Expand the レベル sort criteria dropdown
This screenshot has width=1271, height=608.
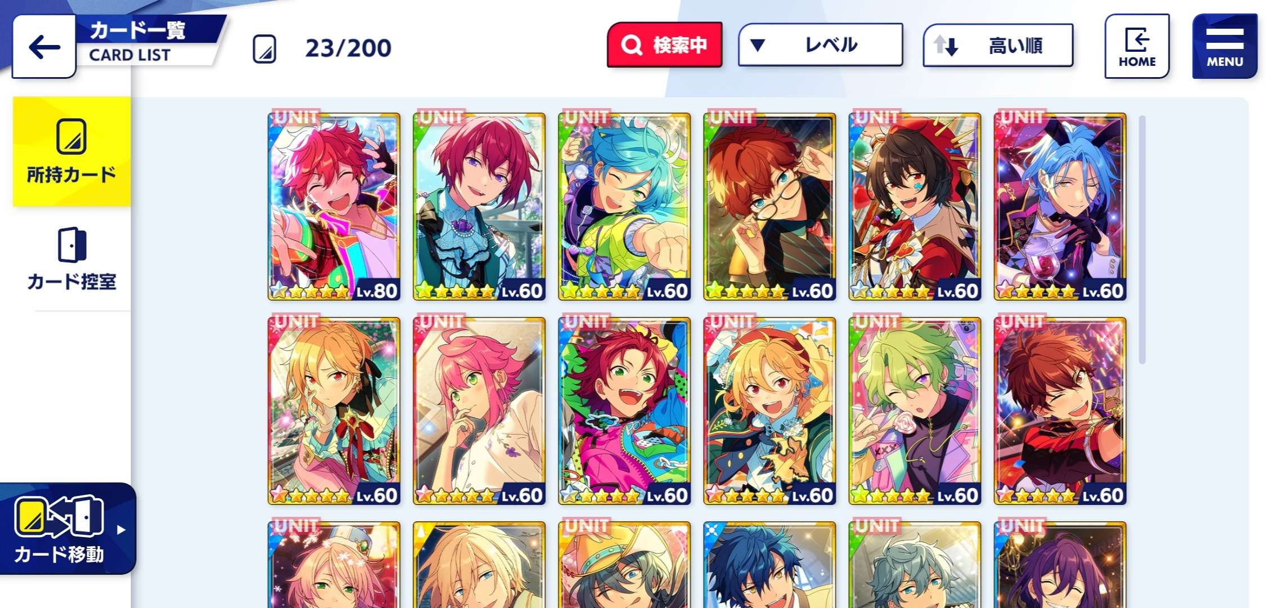(821, 45)
